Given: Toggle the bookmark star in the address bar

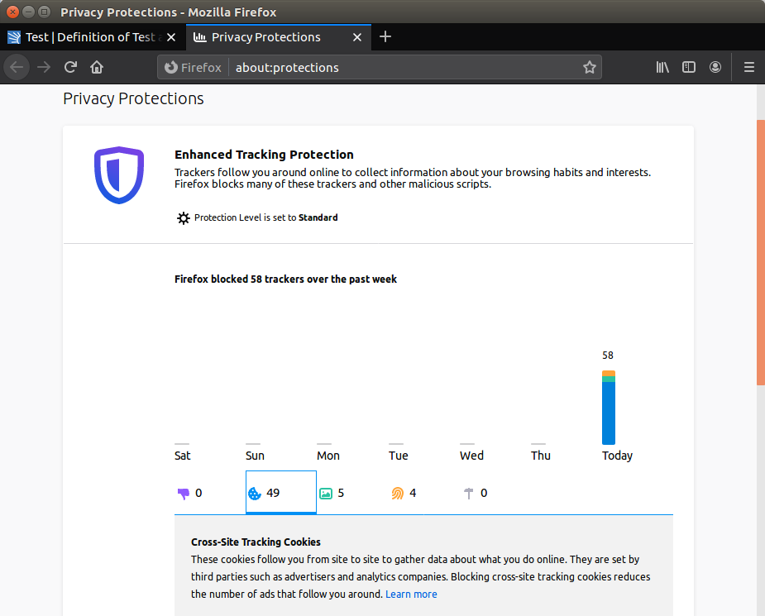Looking at the screenshot, I should 590,67.
